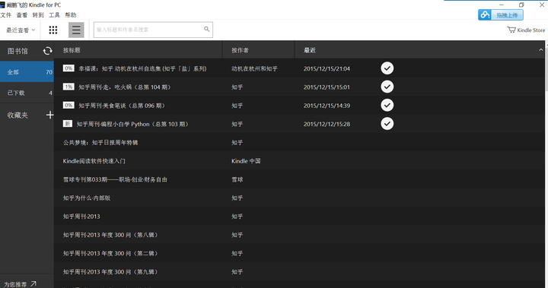The height and width of the screenshot is (288, 548).
Task: Switch to grid view icon
Action: point(53,30)
